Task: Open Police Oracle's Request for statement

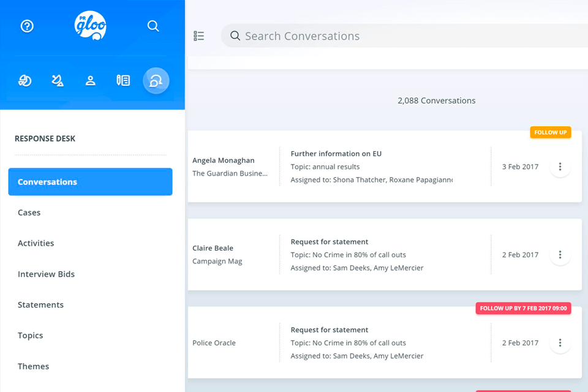Action: 330,330
